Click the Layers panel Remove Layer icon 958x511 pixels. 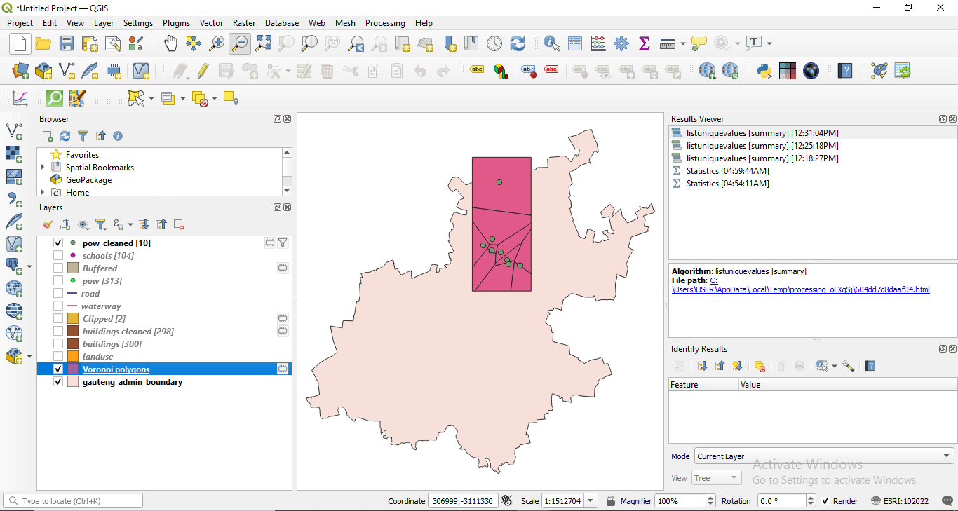pyautogui.click(x=179, y=224)
